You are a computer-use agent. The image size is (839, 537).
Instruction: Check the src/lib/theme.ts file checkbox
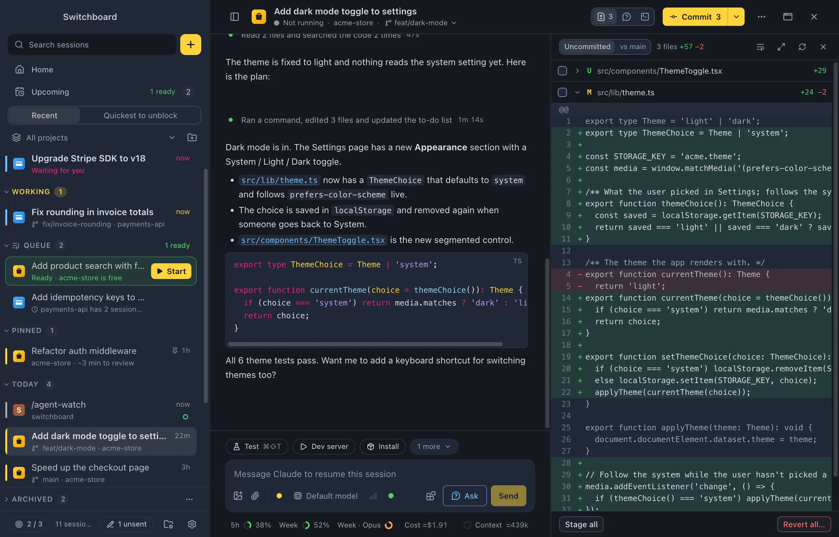562,92
